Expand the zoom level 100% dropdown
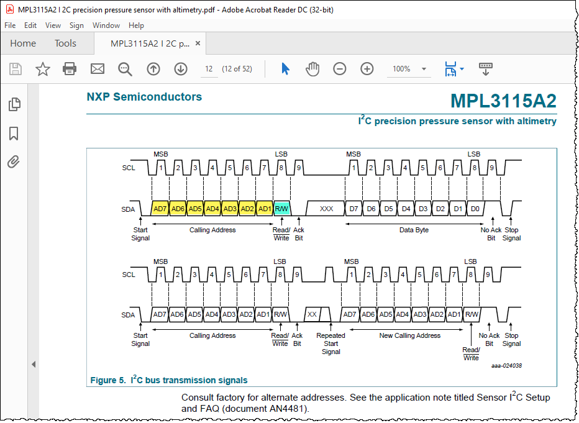Screen dimensions: 579x423 (x=424, y=69)
